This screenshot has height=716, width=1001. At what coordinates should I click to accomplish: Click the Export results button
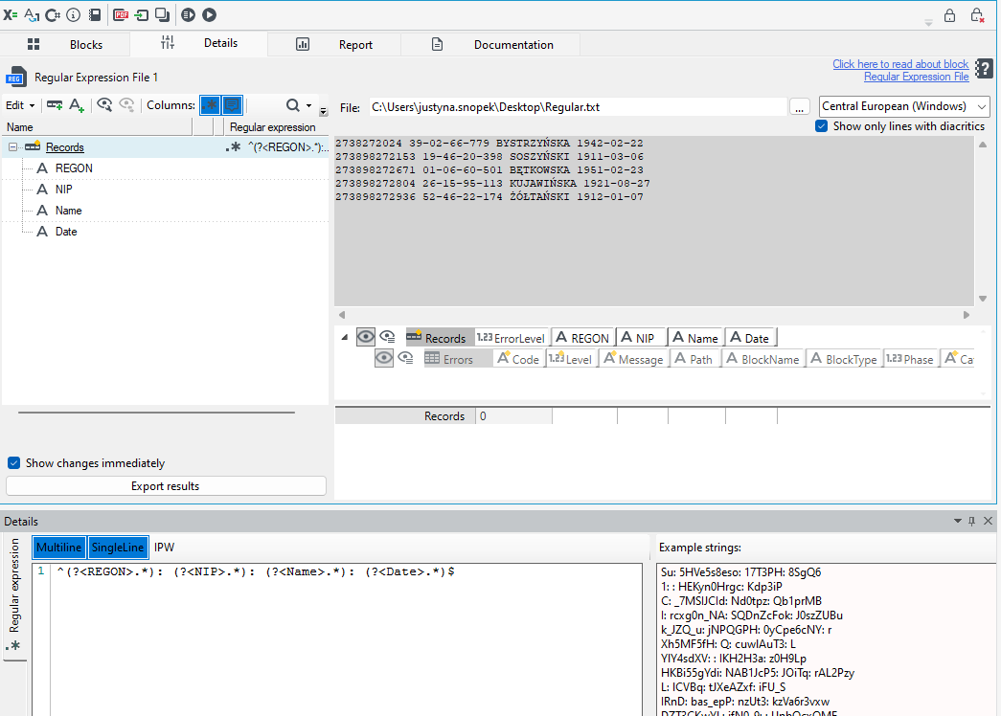[x=166, y=486]
